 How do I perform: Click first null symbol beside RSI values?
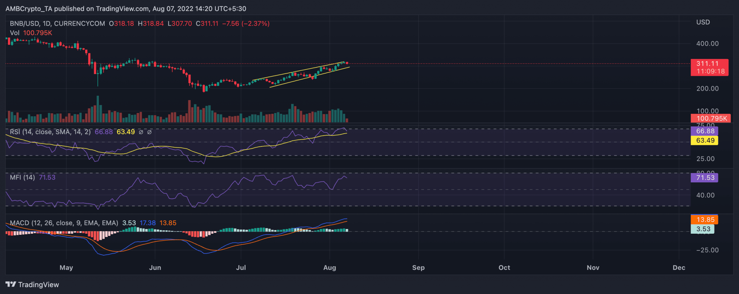point(141,132)
